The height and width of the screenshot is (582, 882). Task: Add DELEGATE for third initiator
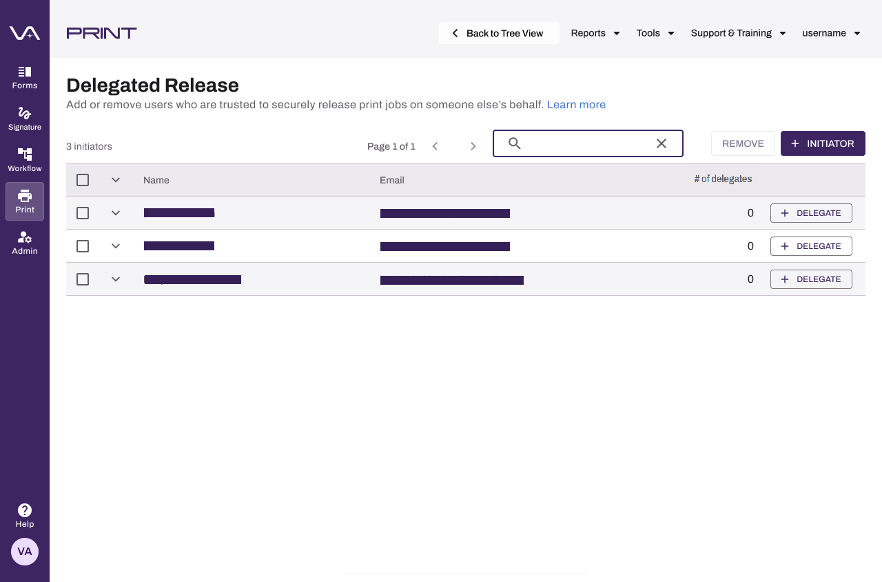pyautogui.click(x=811, y=279)
